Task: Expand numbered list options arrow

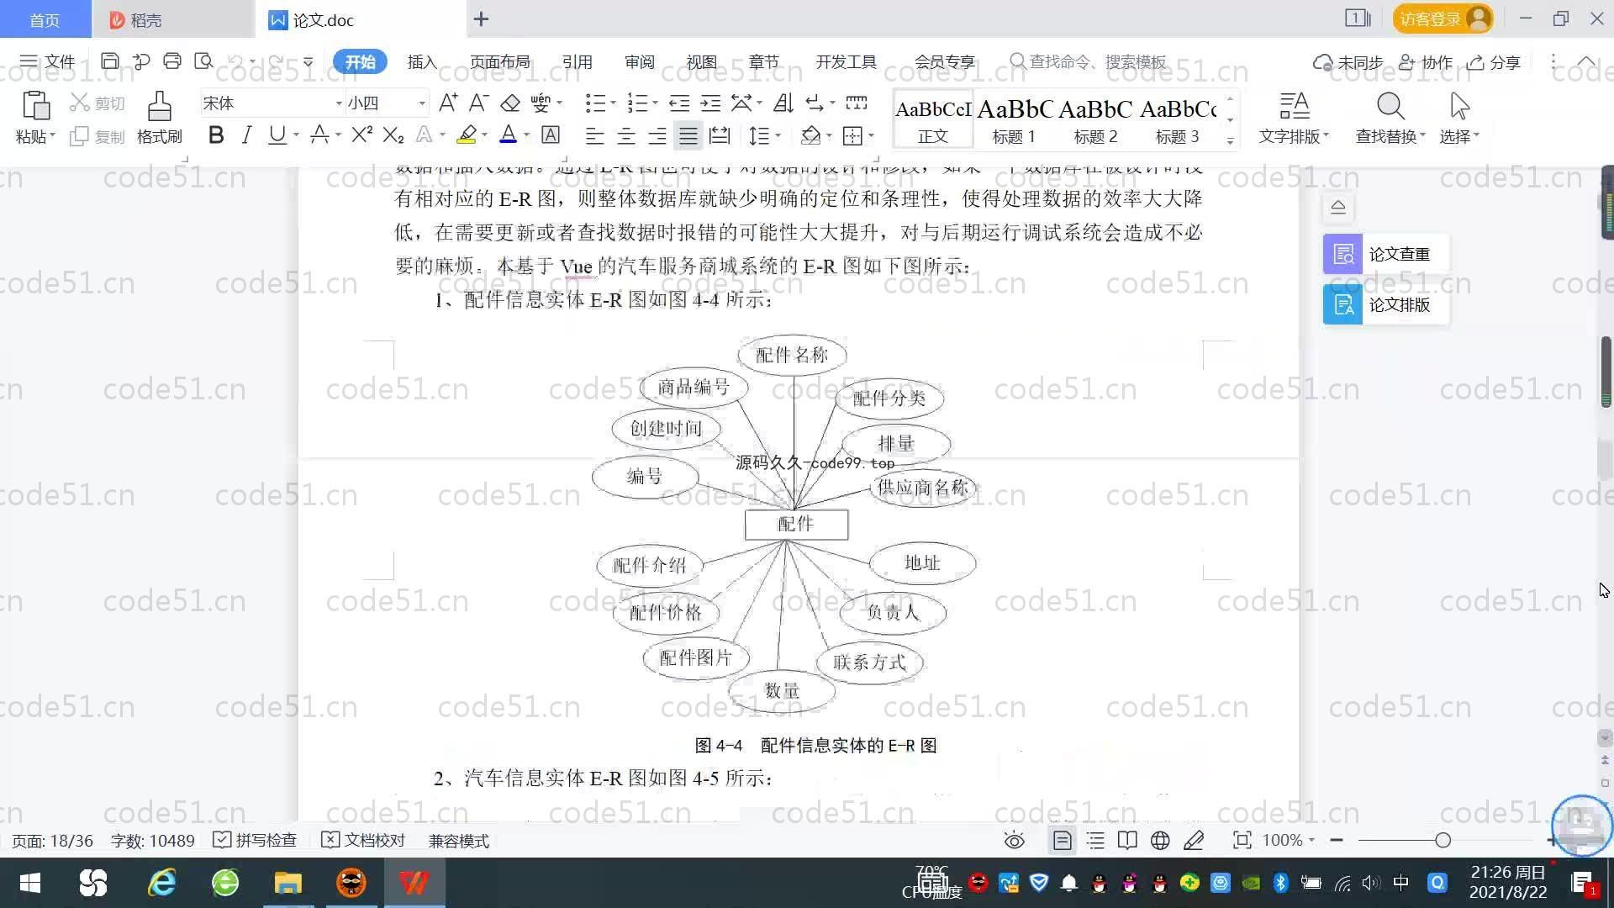Action: [656, 103]
